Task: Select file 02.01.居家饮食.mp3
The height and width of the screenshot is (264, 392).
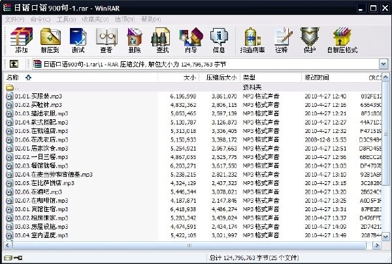Action: [41, 148]
